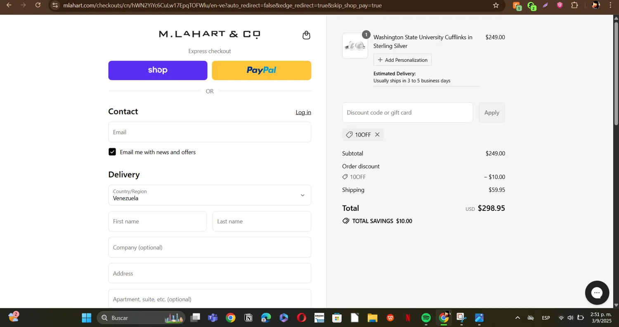Viewport: 619px width, 327px height.
Task: Uncheck Email me with news and offers
Action: point(112,152)
